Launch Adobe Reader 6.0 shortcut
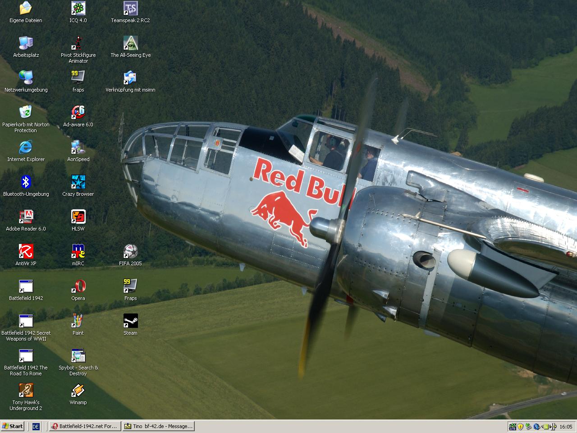 26,221
